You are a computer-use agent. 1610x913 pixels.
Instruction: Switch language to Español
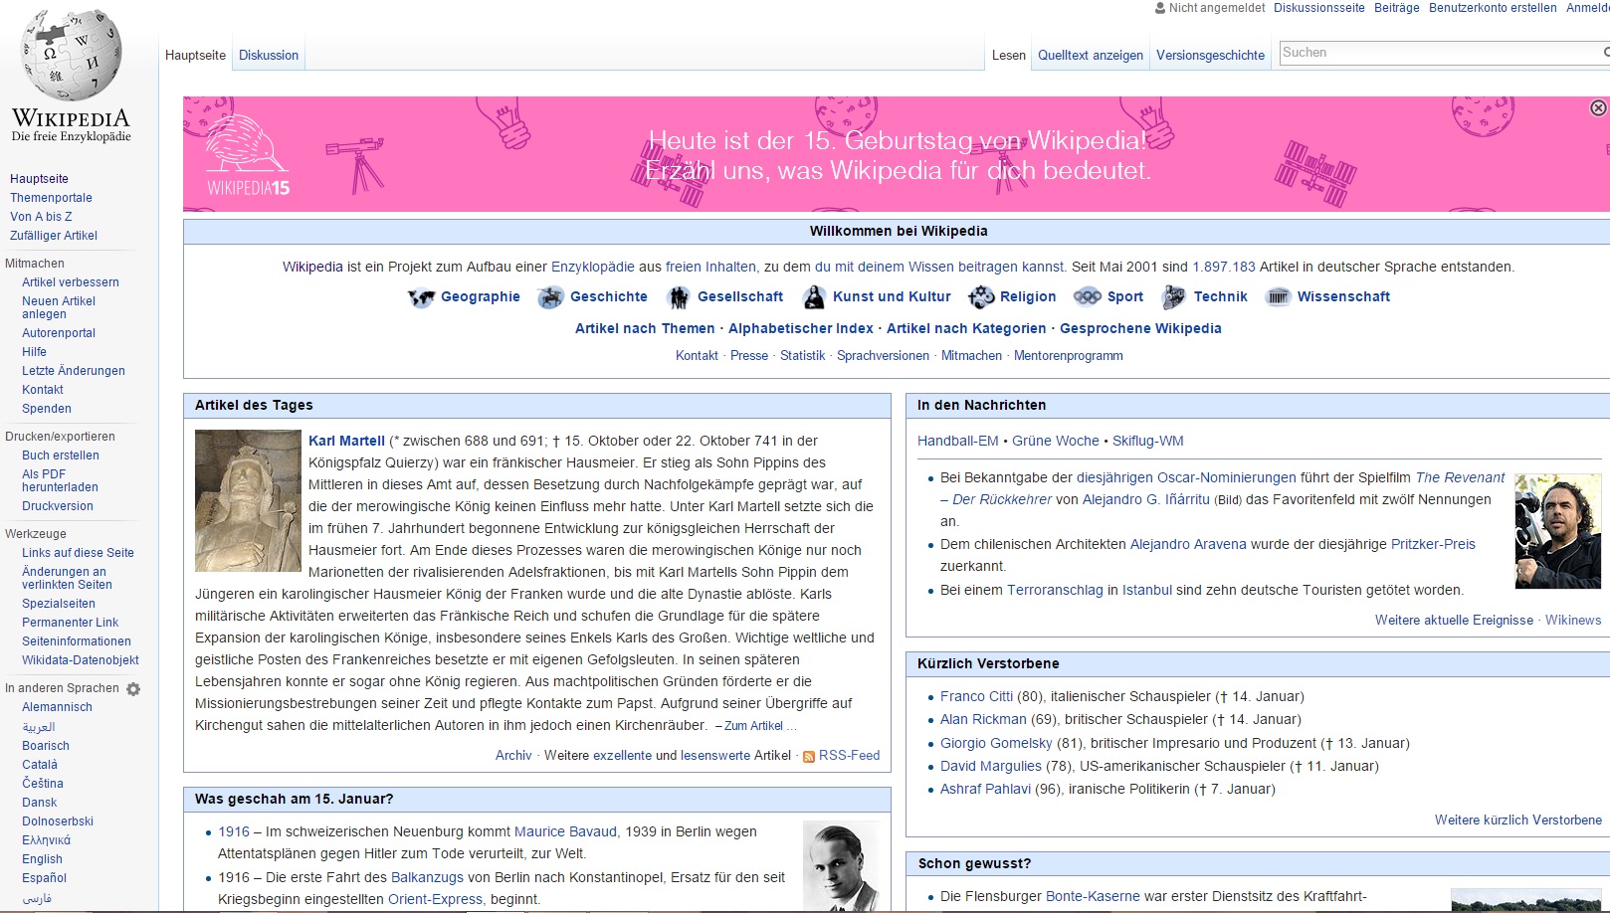(x=44, y=878)
